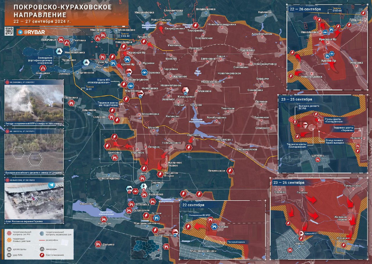Click the удар БЛА legend icon

9,255
